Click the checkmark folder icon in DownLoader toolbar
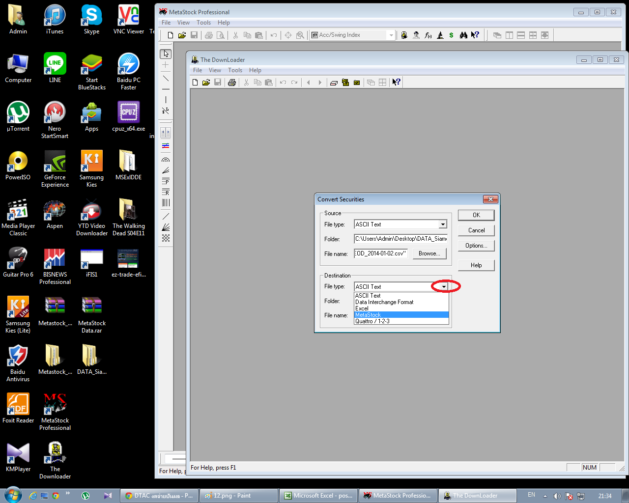Viewport: 629px width, 503px height. tap(357, 82)
